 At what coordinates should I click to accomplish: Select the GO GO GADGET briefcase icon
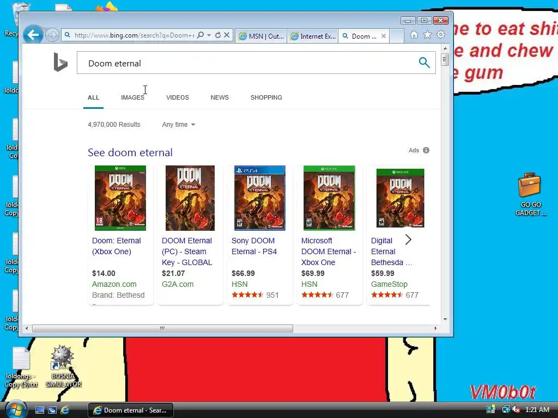[x=530, y=194]
